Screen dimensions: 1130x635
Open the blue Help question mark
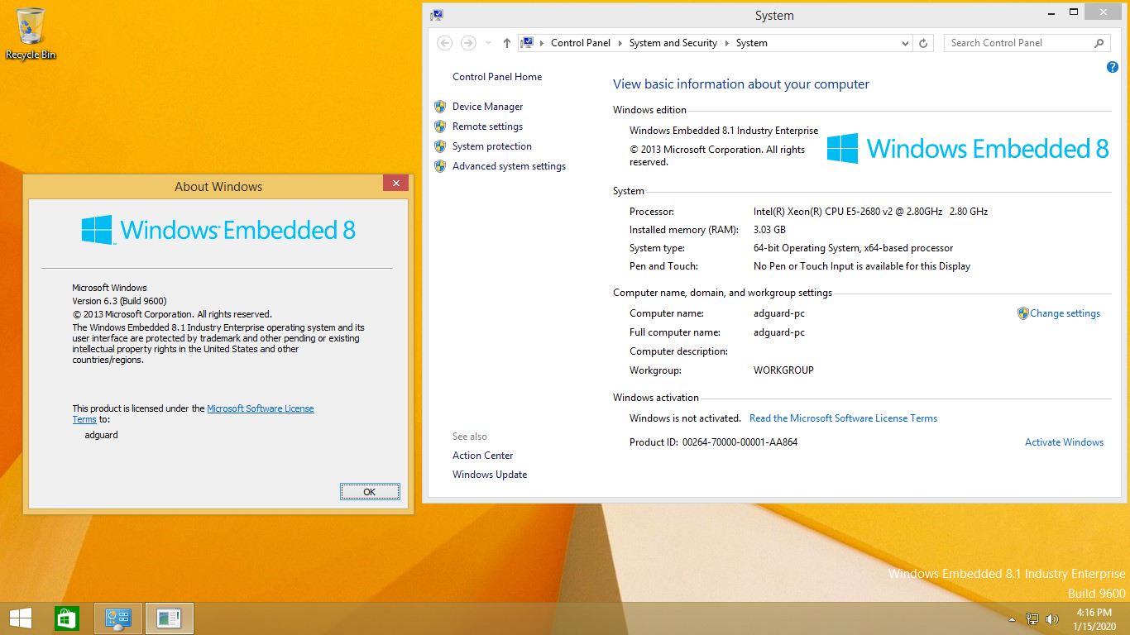tap(1113, 67)
